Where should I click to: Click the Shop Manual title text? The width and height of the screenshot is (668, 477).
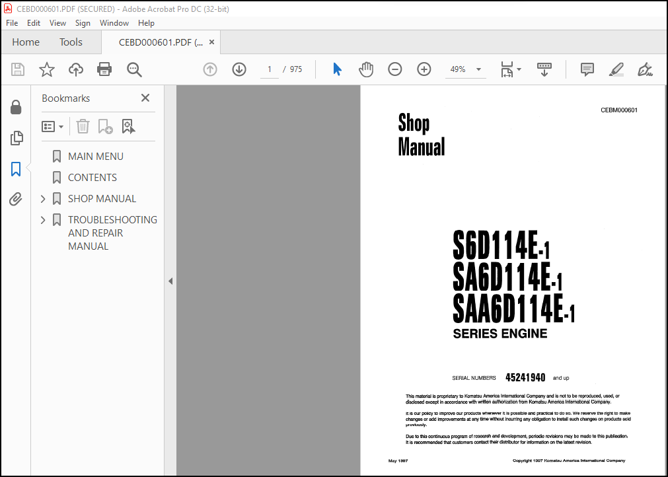coord(422,135)
